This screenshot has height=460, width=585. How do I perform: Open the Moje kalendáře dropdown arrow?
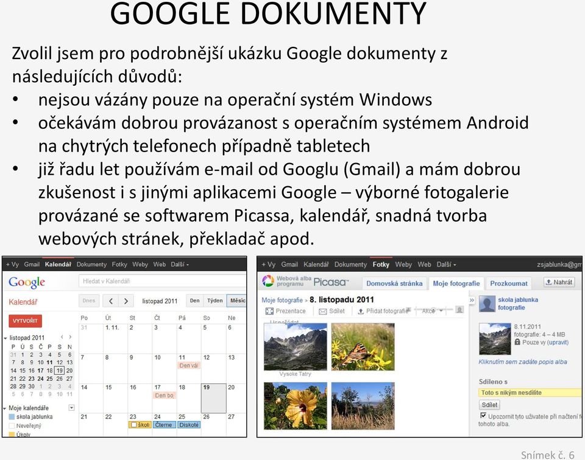71,408
